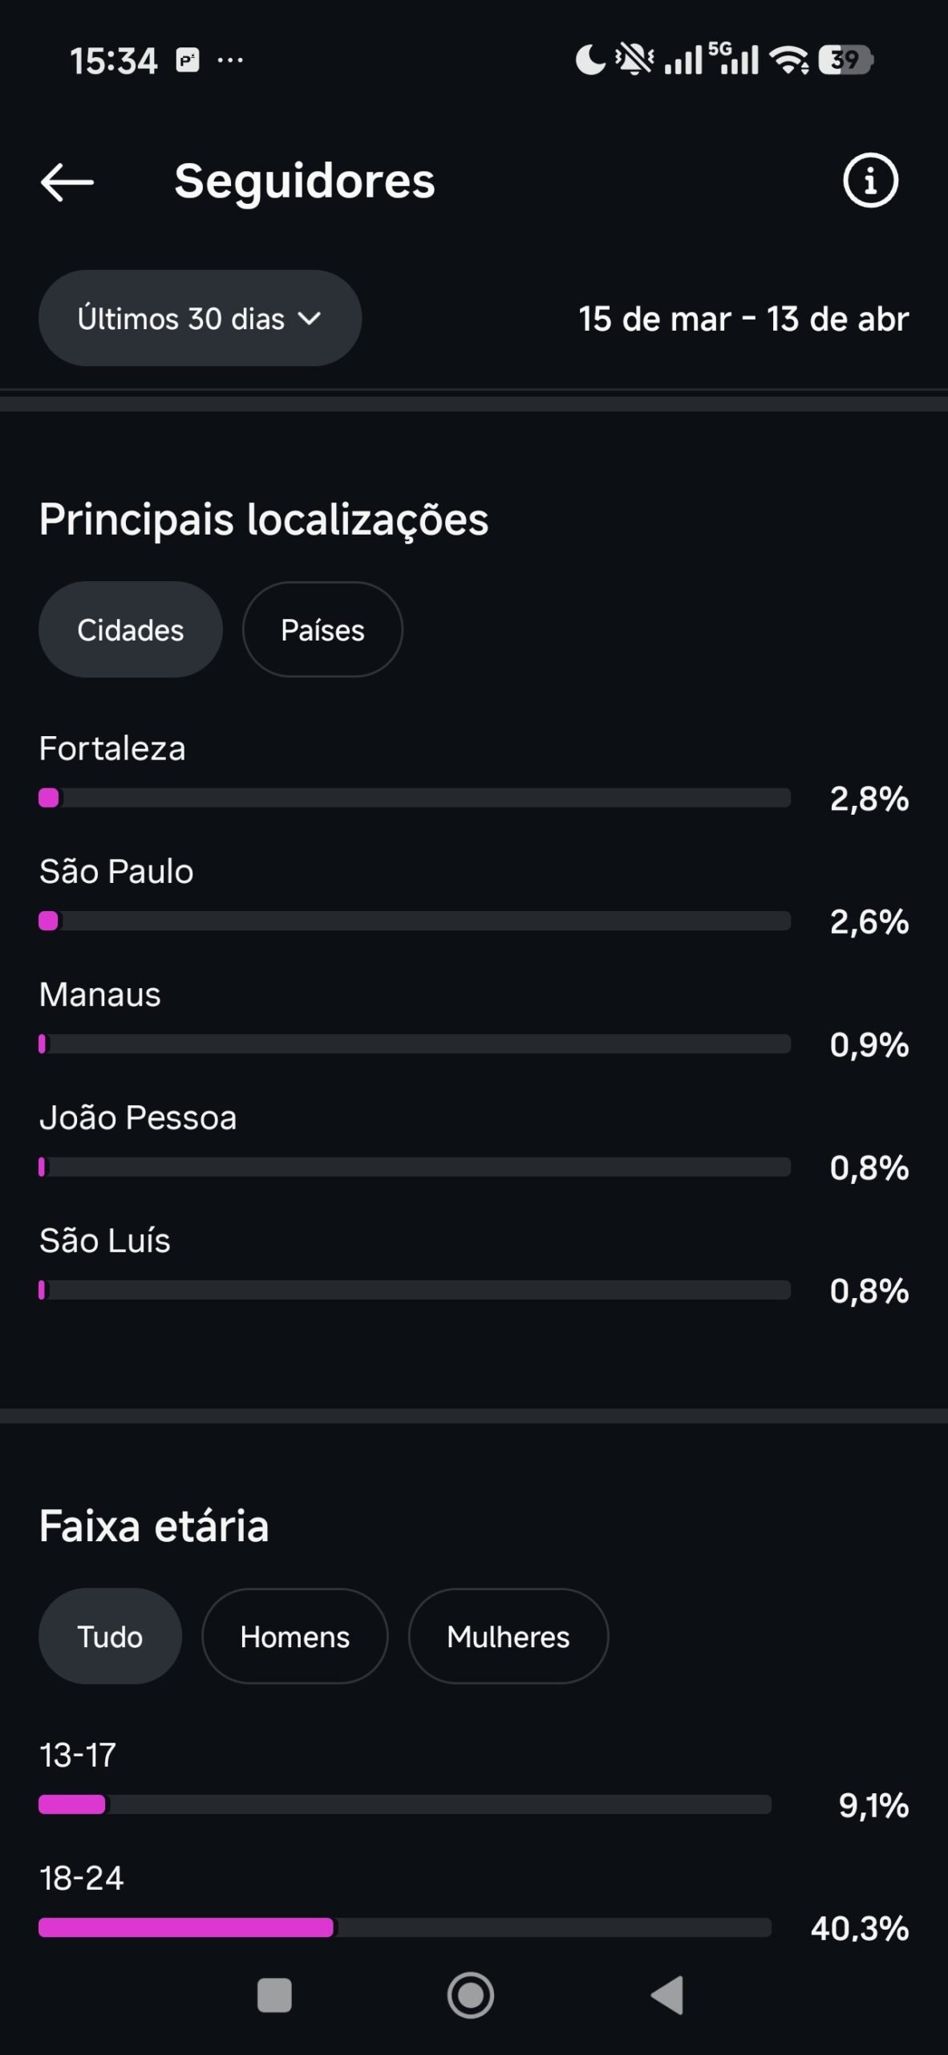Viewport: 948px width, 2055px height.
Task: Tap the battery indicator icon
Action: 845,60
